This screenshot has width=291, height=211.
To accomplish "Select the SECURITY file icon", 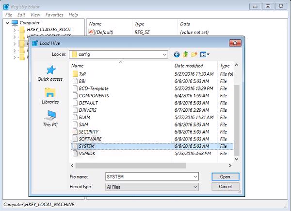I will coord(75,132).
